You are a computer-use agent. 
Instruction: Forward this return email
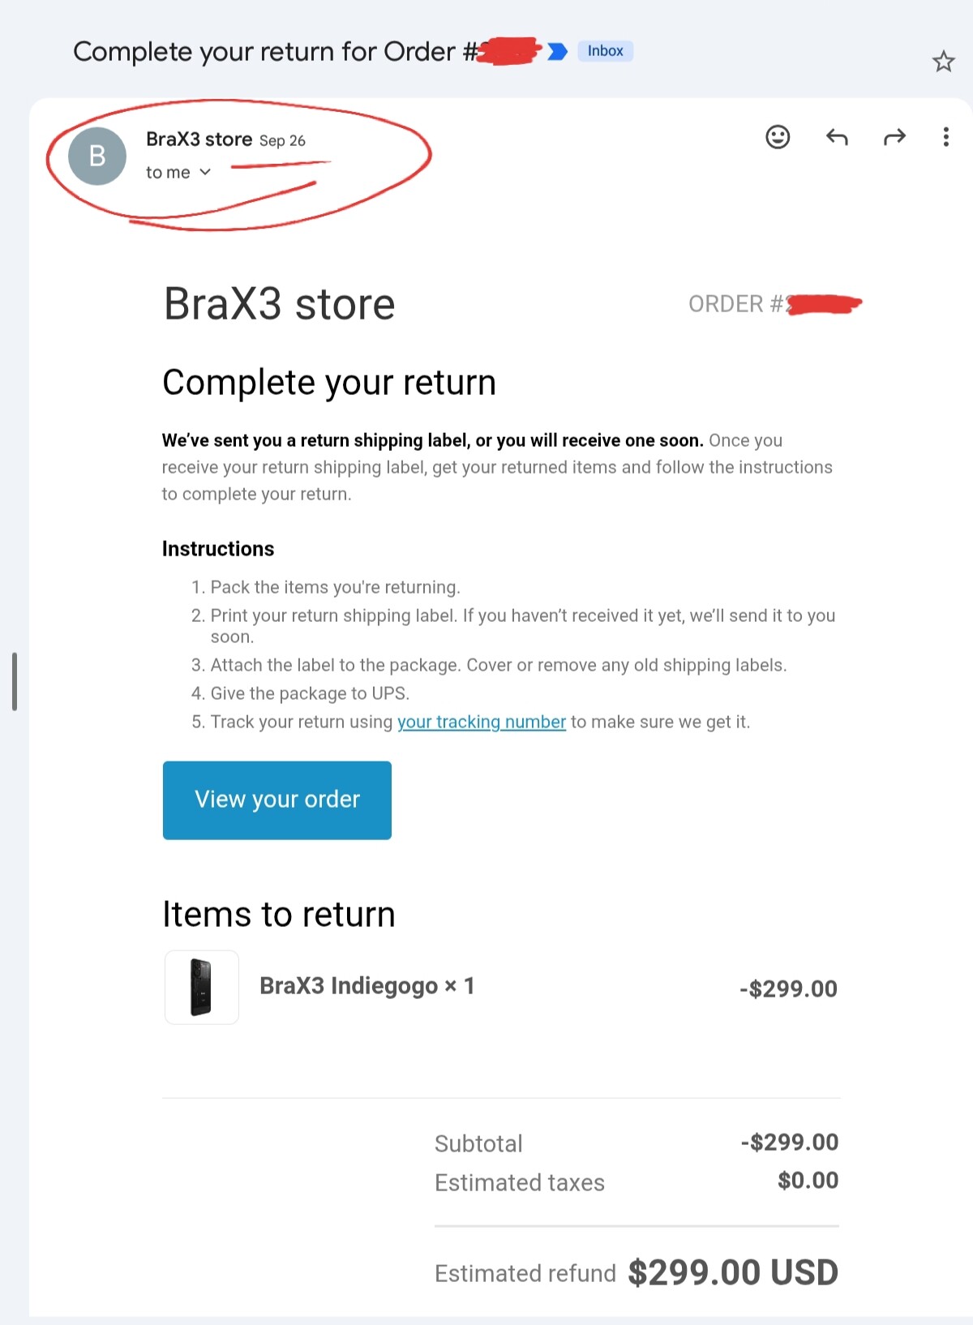894,137
